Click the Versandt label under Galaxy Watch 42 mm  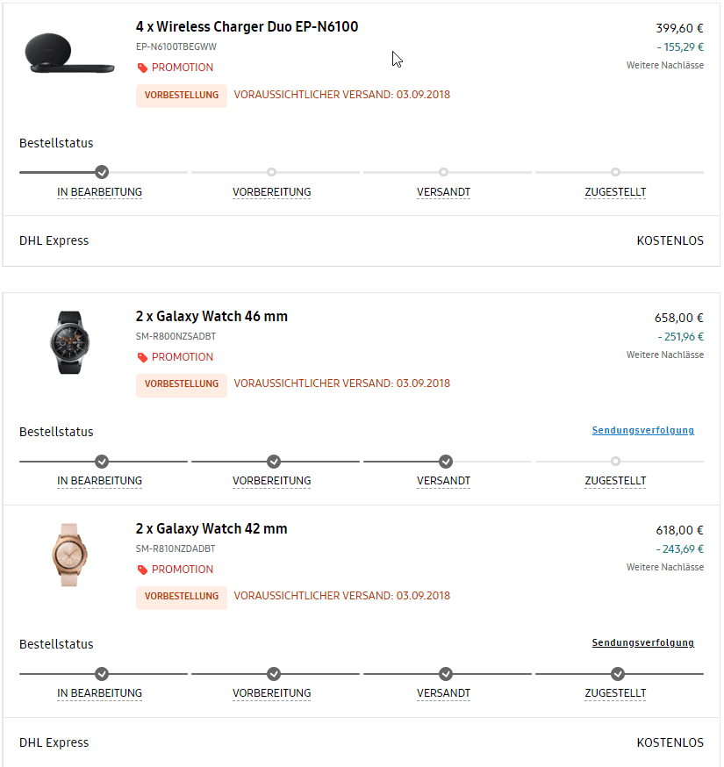tap(443, 693)
